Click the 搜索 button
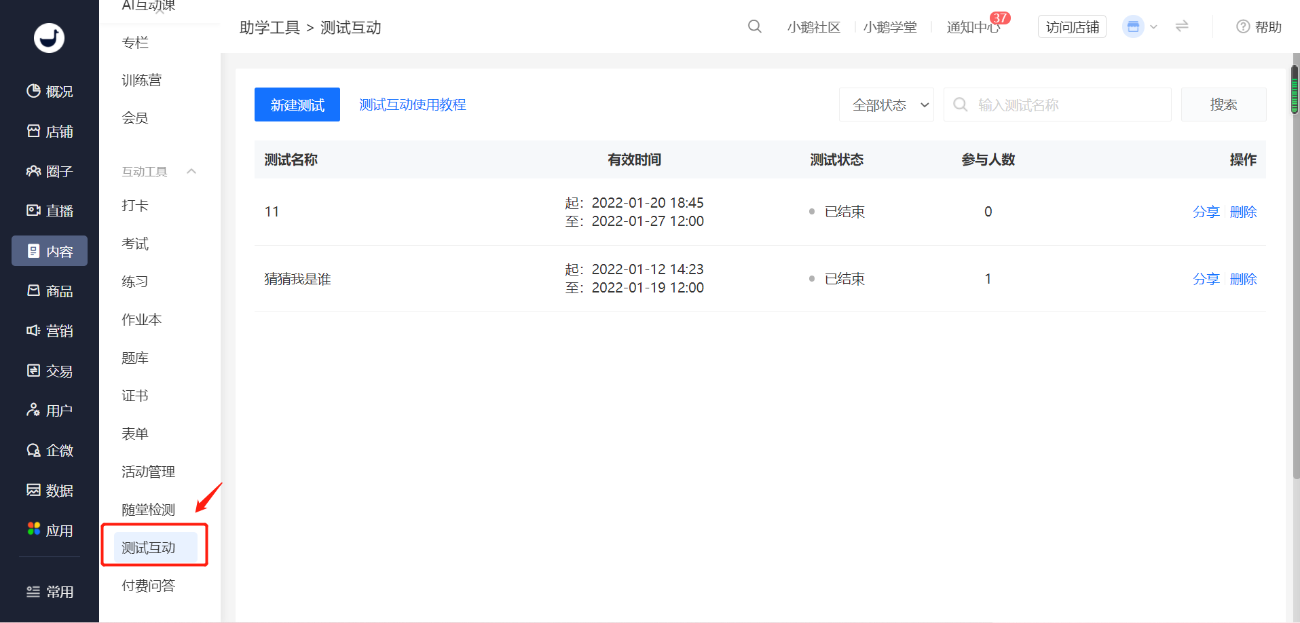Viewport: 1300px width, 623px height. point(1223,105)
